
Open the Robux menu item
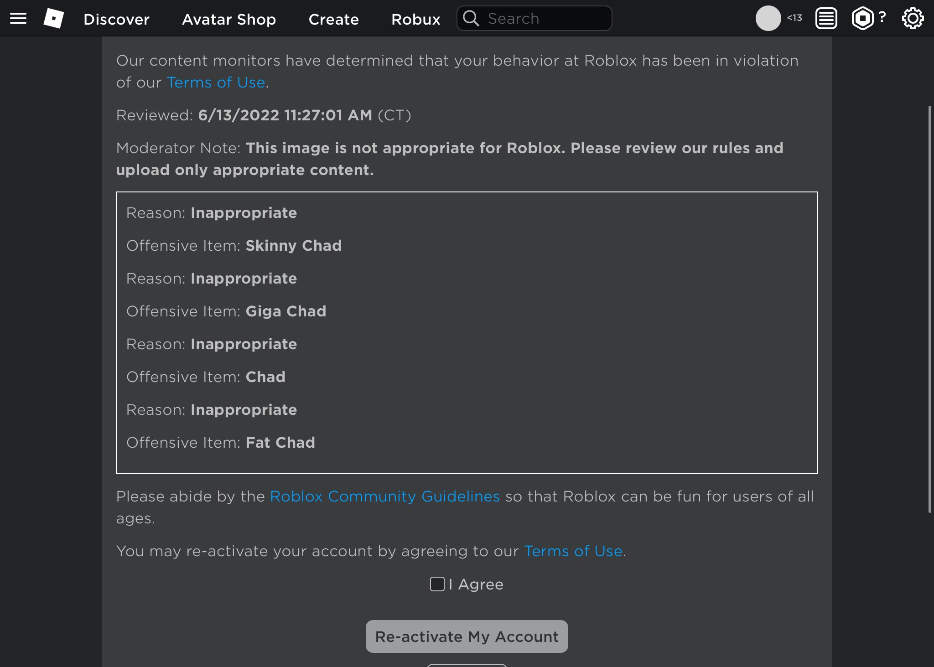(416, 19)
